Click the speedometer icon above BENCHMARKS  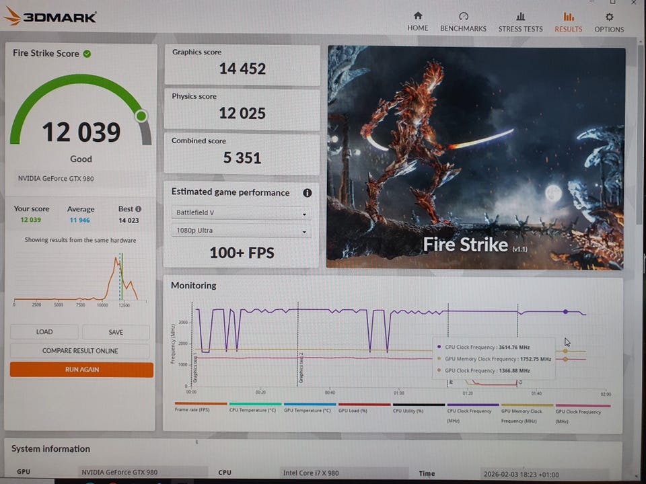click(464, 16)
